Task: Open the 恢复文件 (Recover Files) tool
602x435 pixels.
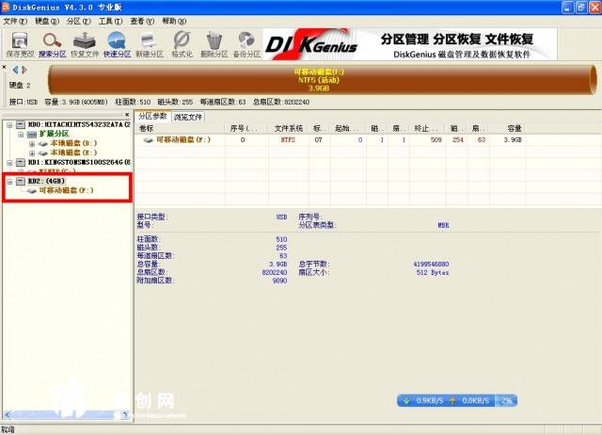Action: tap(85, 41)
